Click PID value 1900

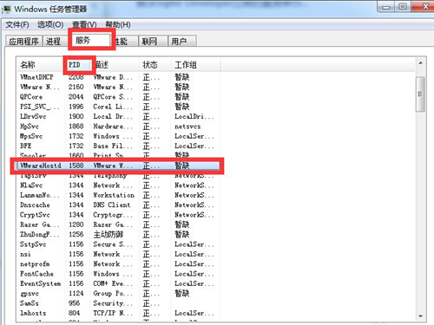(76, 116)
